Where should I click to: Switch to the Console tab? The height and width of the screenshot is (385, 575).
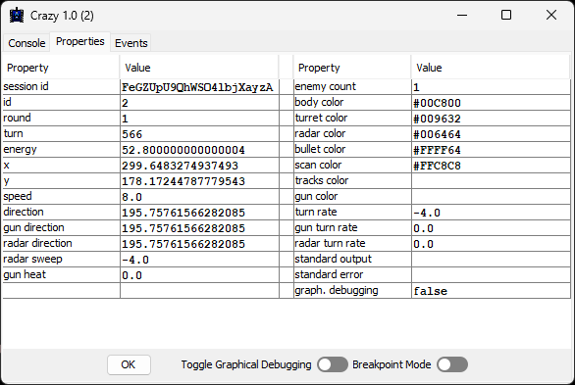pos(26,43)
